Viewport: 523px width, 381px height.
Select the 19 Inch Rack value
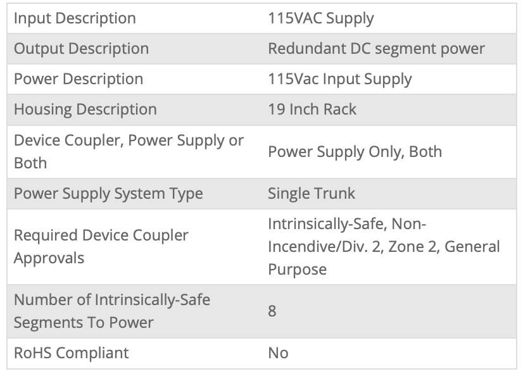(x=312, y=109)
